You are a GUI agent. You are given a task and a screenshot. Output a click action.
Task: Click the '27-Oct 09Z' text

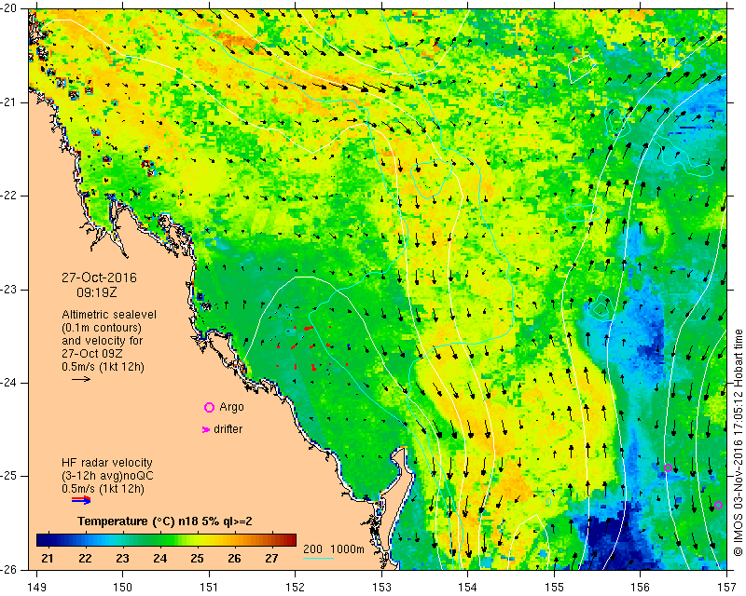pos(91,354)
